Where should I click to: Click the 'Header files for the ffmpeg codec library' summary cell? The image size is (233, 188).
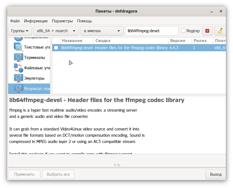pyautogui.click(x=131, y=48)
